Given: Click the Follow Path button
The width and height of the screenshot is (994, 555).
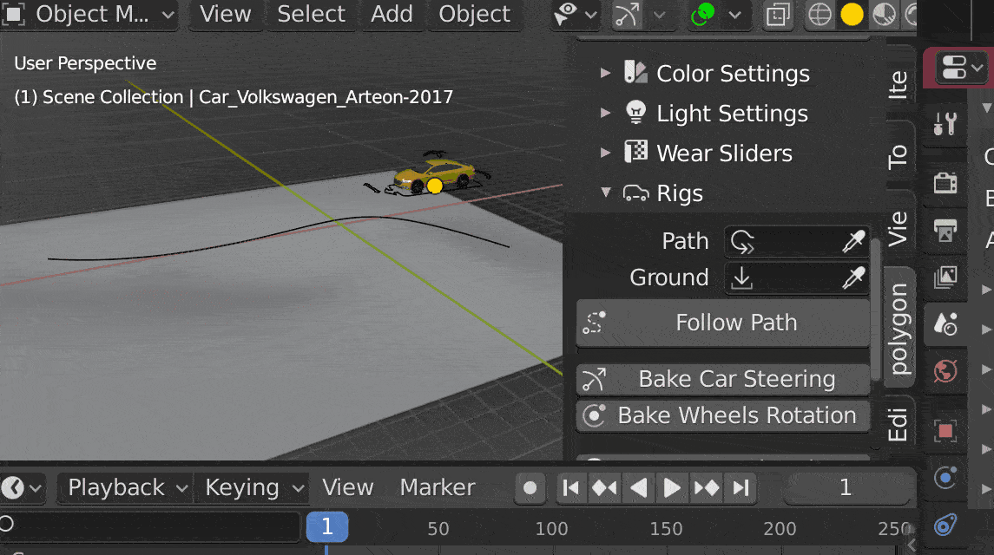Looking at the screenshot, I should click(723, 323).
